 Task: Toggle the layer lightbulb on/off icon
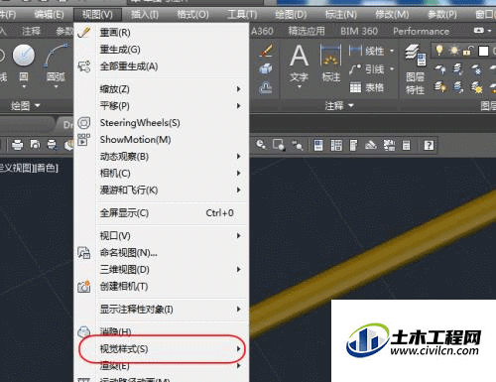coord(439,51)
